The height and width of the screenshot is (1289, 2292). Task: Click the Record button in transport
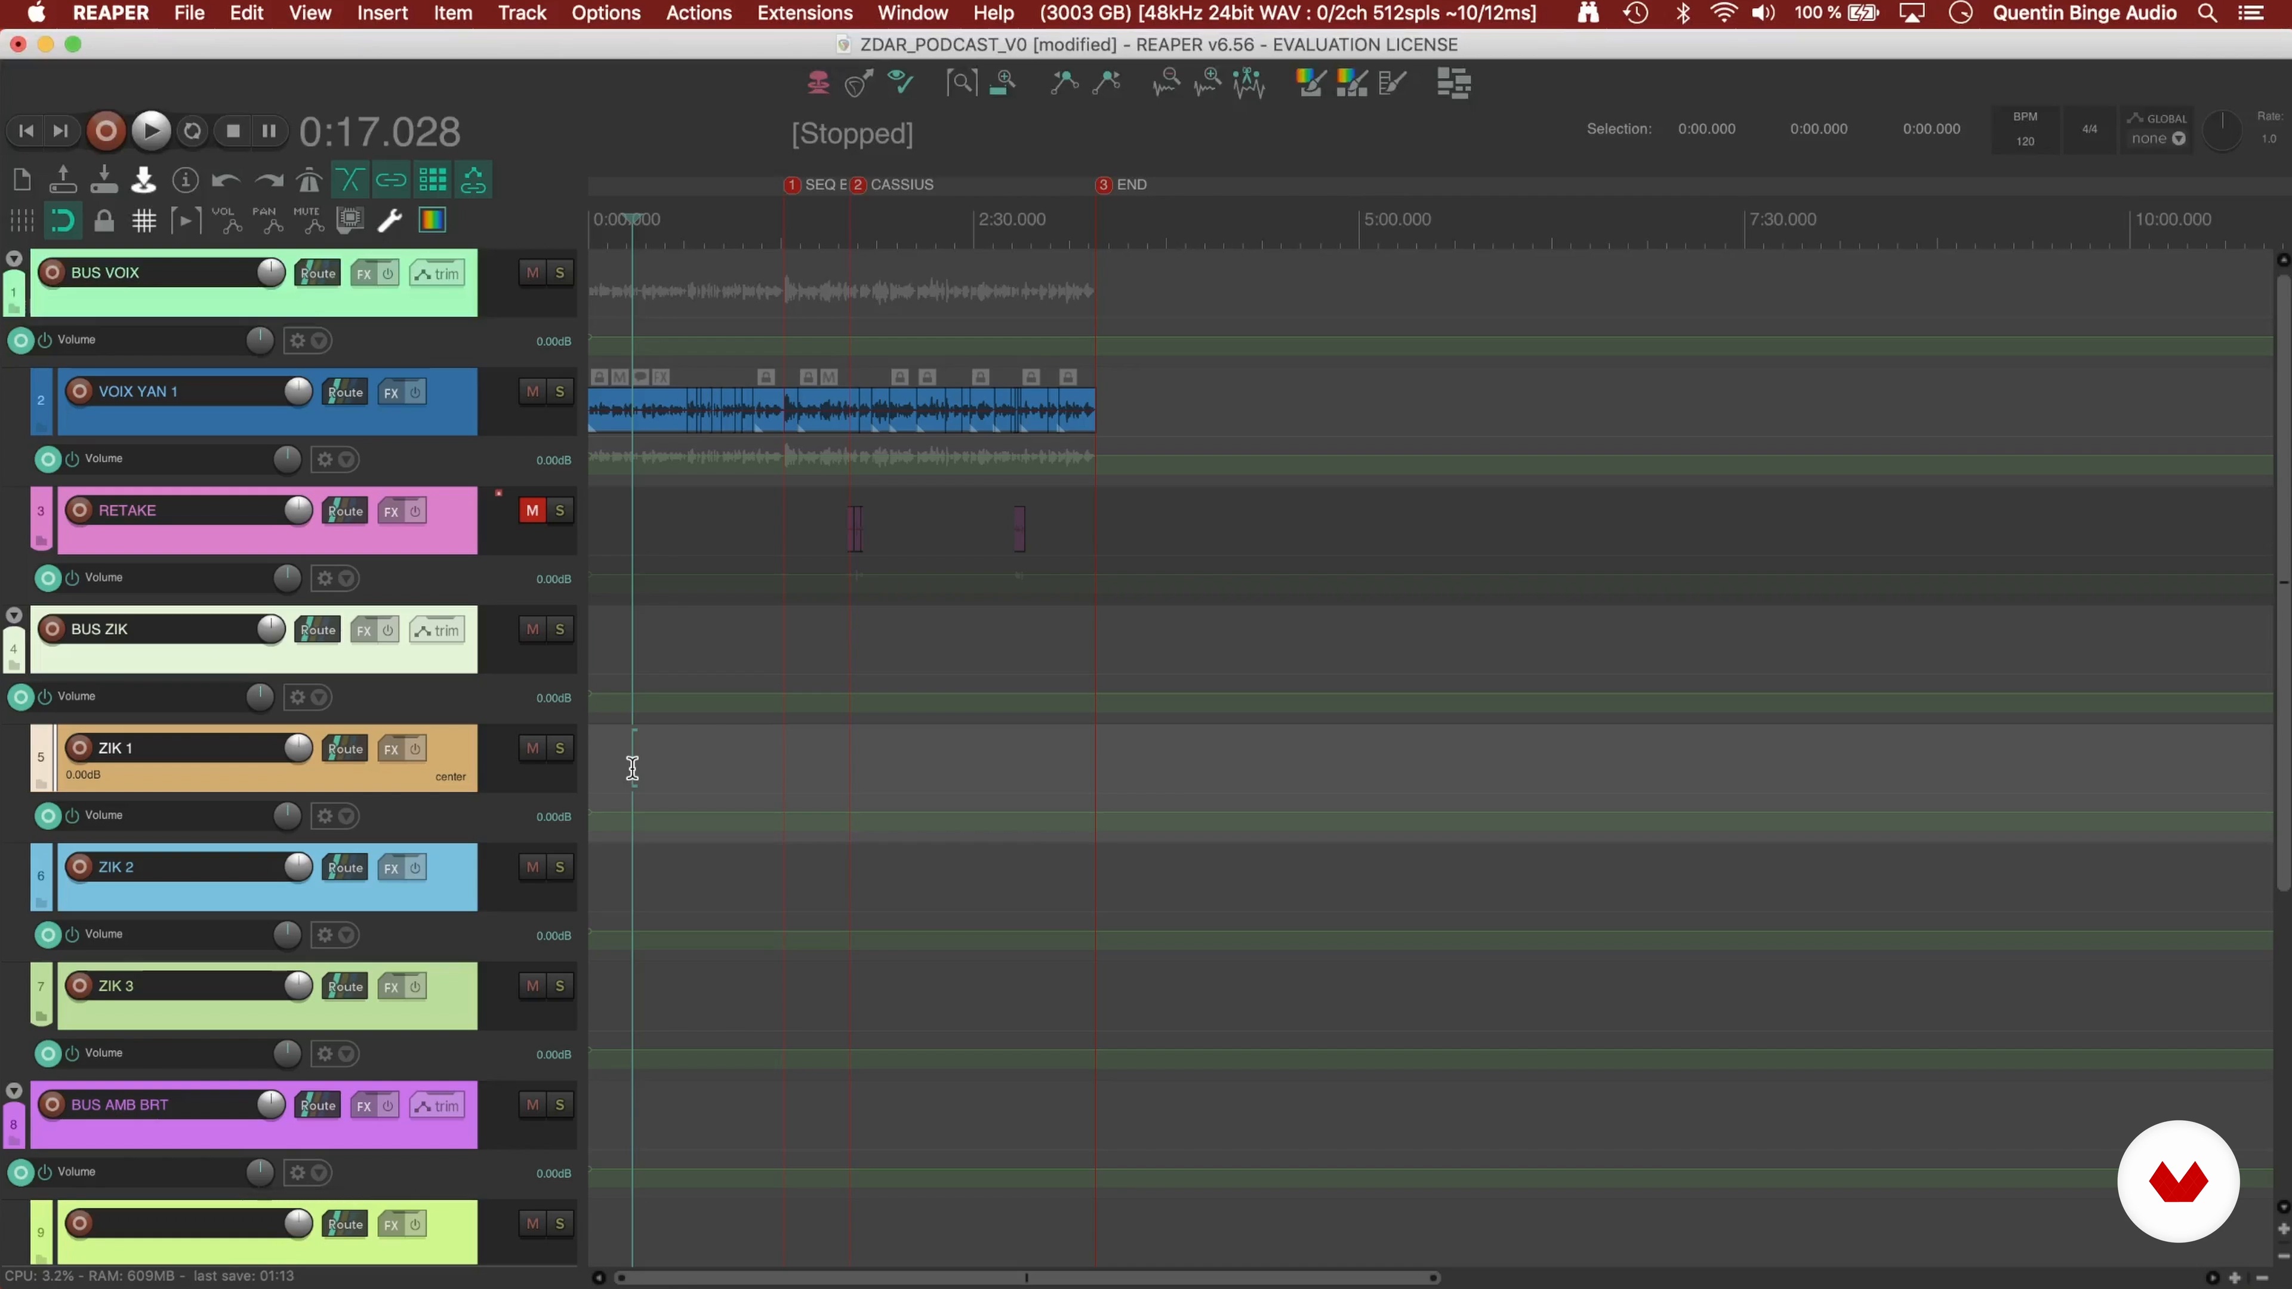click(106, 132)
